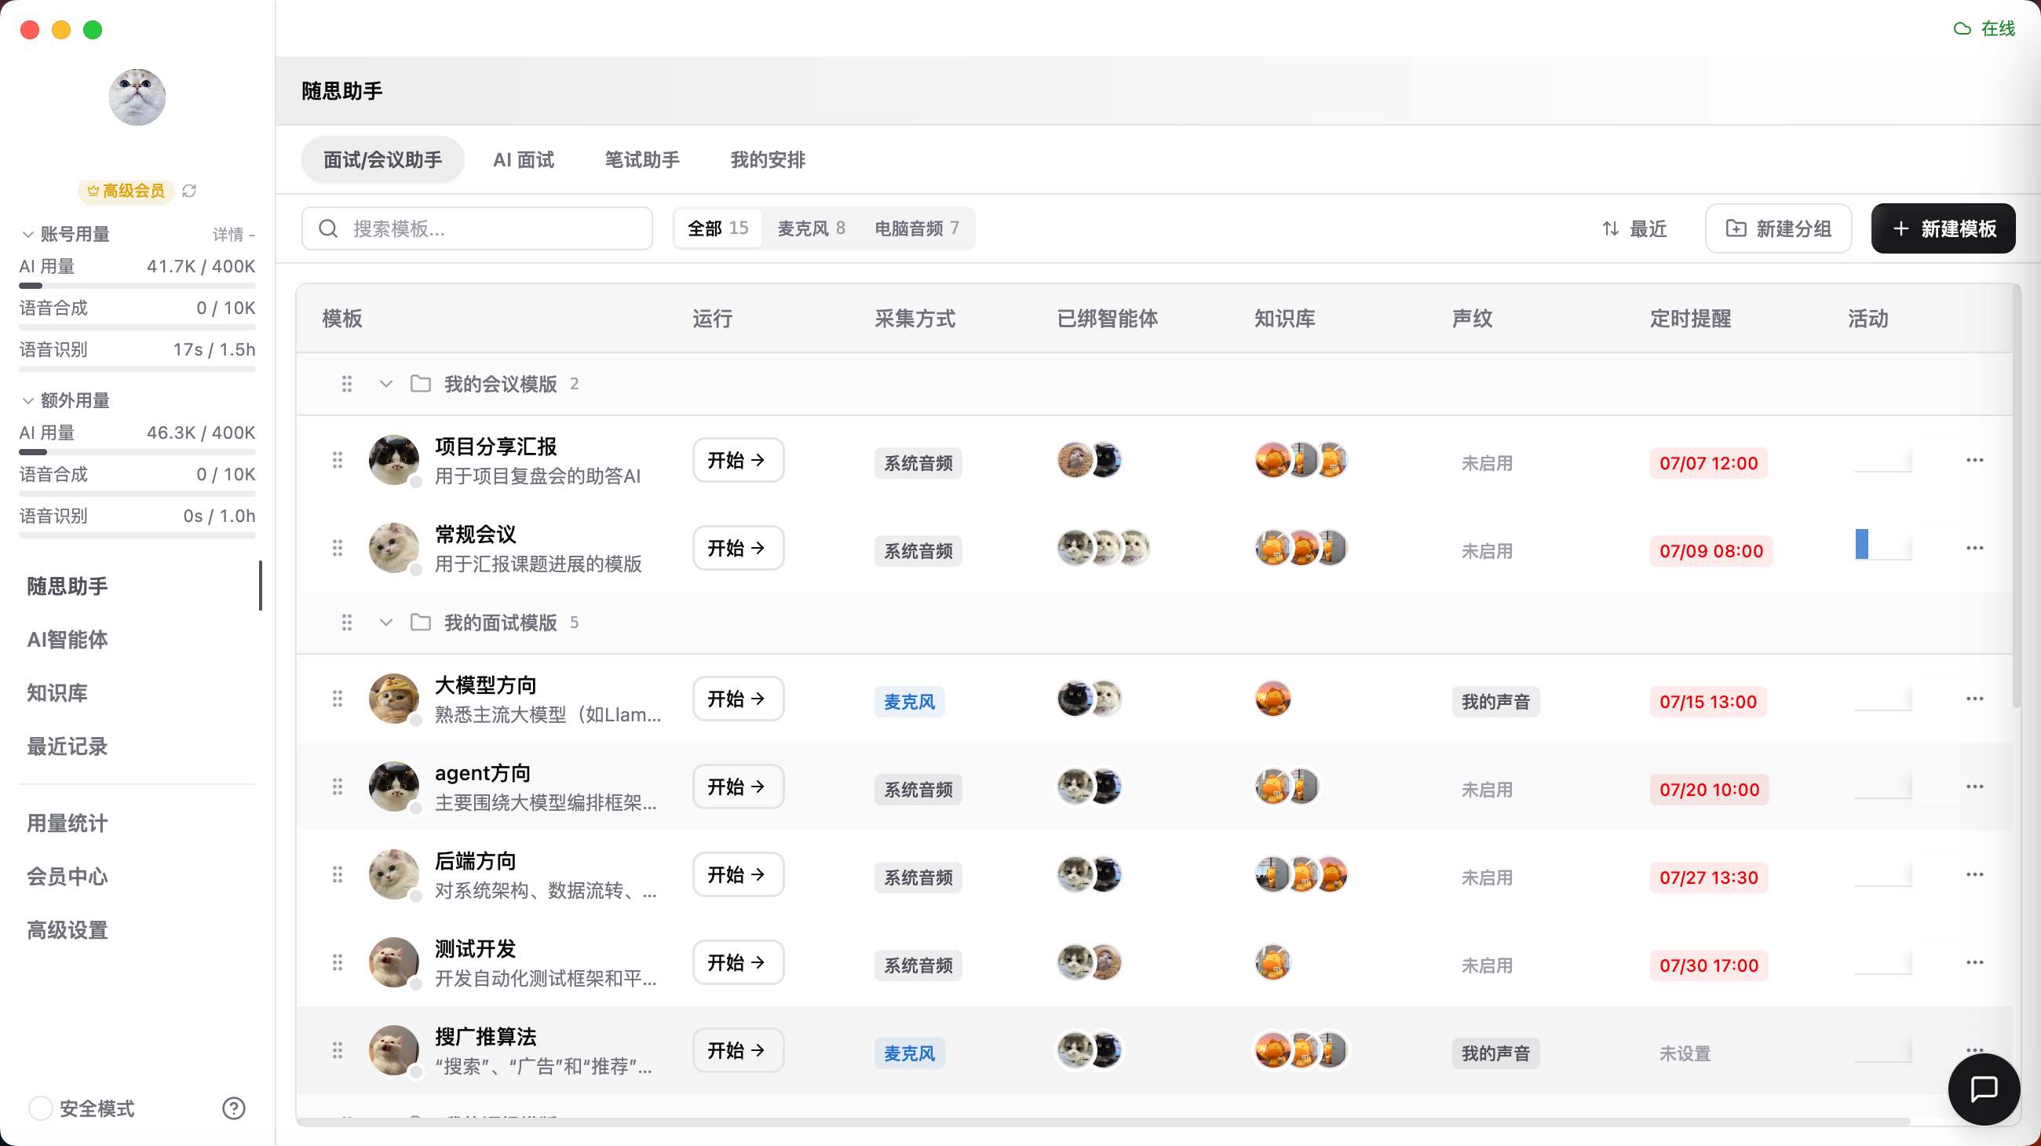This screenshot has width=2041, height=1146.
Task: Click 我的声音 voiceprint for 大模型方向
Action: click(1495, 702)
